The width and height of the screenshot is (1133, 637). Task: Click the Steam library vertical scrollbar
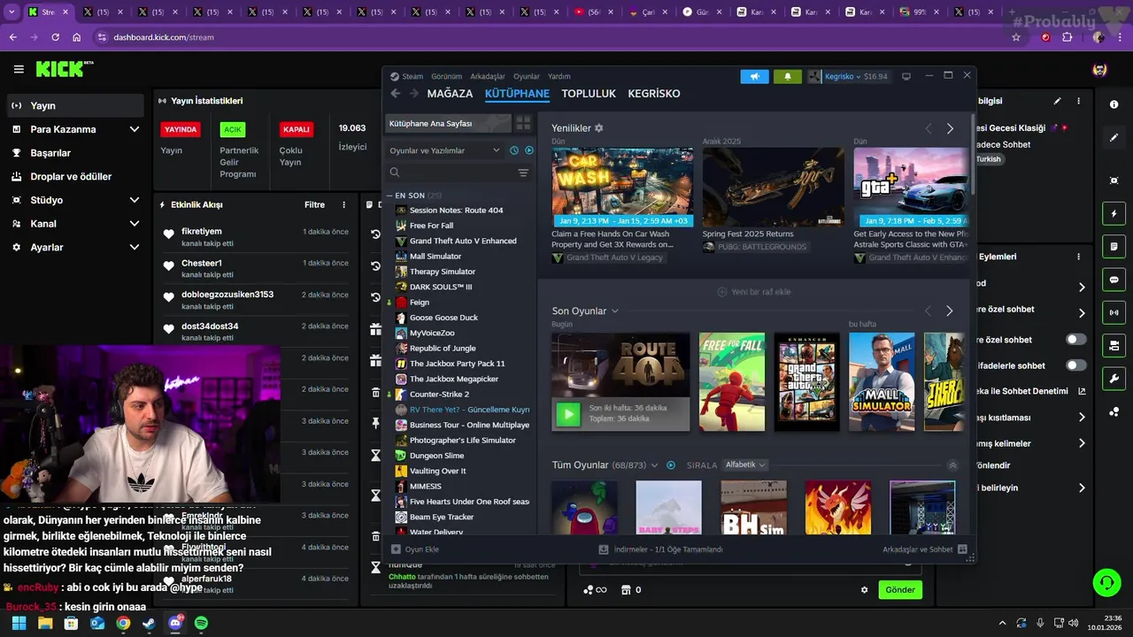tap(972, 155)
